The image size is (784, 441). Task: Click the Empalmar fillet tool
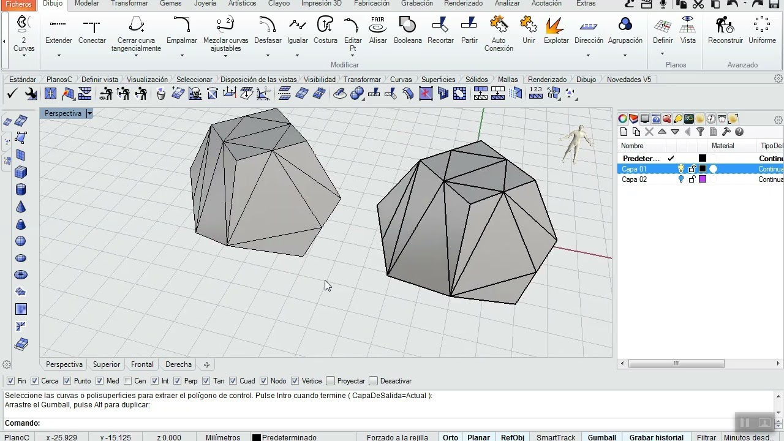coord(182,31)
